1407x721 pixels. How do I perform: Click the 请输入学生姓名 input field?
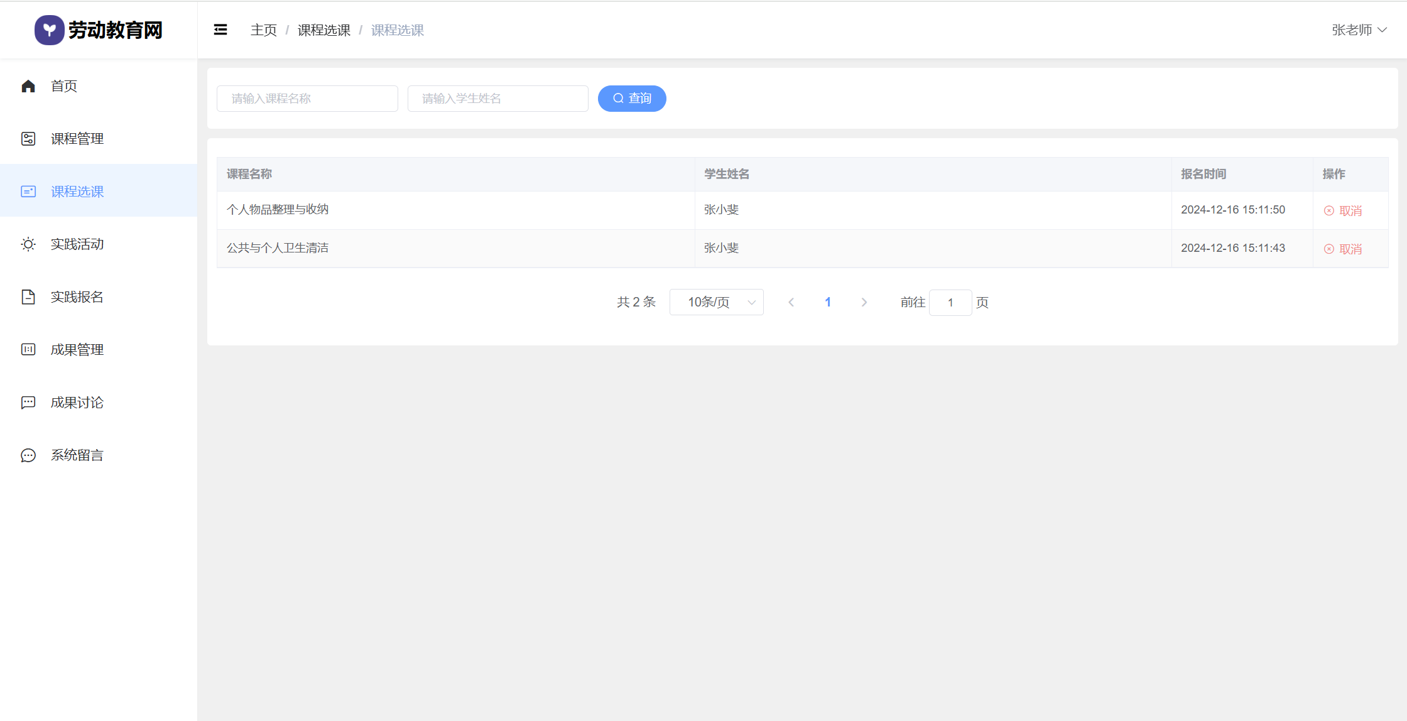pyautogui.click(x=497, y=99)
